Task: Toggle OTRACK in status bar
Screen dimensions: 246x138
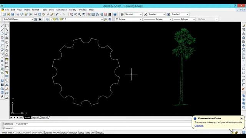Action: click(73, 133)
